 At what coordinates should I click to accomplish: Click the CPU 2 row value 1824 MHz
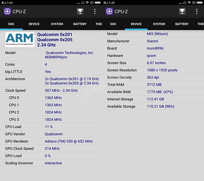click(x=53, y=112)
